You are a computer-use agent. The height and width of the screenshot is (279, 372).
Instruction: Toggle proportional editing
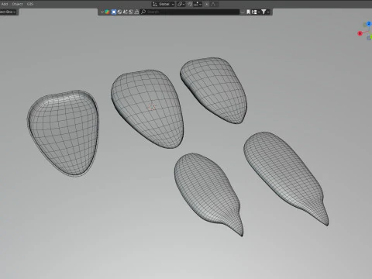point(207,4)
